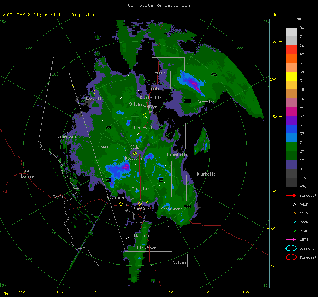Click yellow diamond marker beside RockyMH
This screenshot has width=318, height=297.
pos(94,92)
